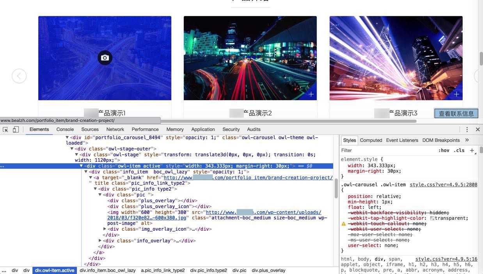Click the 产品演示2 product title
The height and width of the screenshot is (274, 483).
coord(257,113)
